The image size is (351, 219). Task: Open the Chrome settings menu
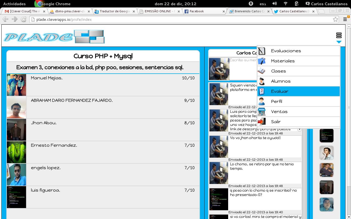pyautogui.click(x=345, y=19)
